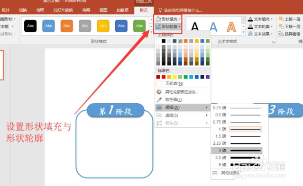Open the 格式 drawing tools tab

click(x=144, y=10)
